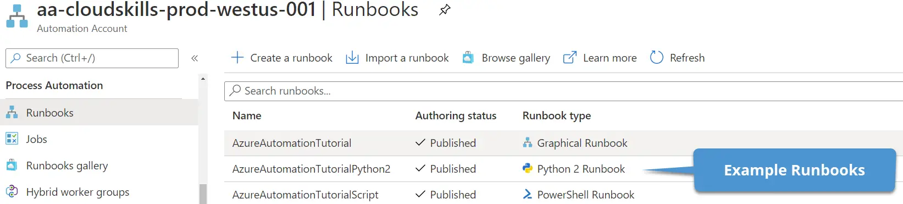Click Published status of AzureAutomationTutorialScript row
This screenshot has height=204, width=903.
pos(446,195)
